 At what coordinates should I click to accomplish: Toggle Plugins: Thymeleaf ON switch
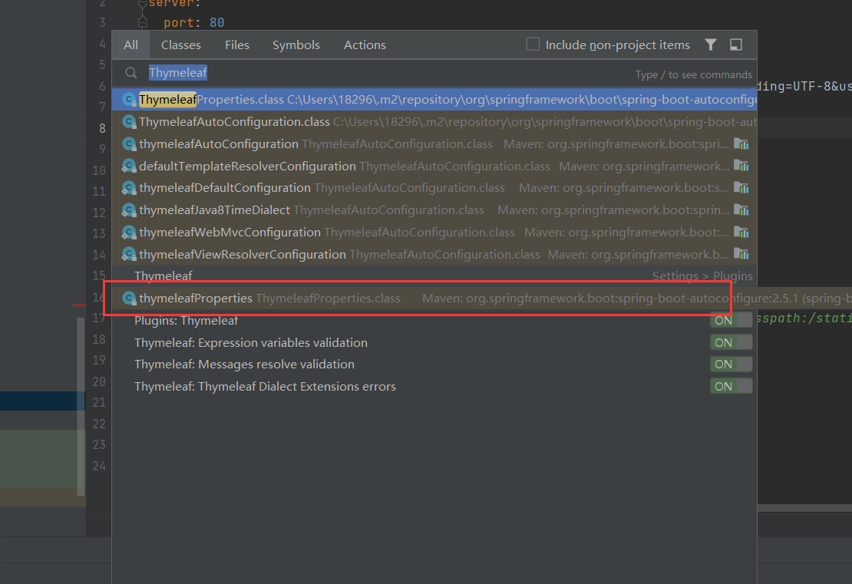(x=731, y=321)
